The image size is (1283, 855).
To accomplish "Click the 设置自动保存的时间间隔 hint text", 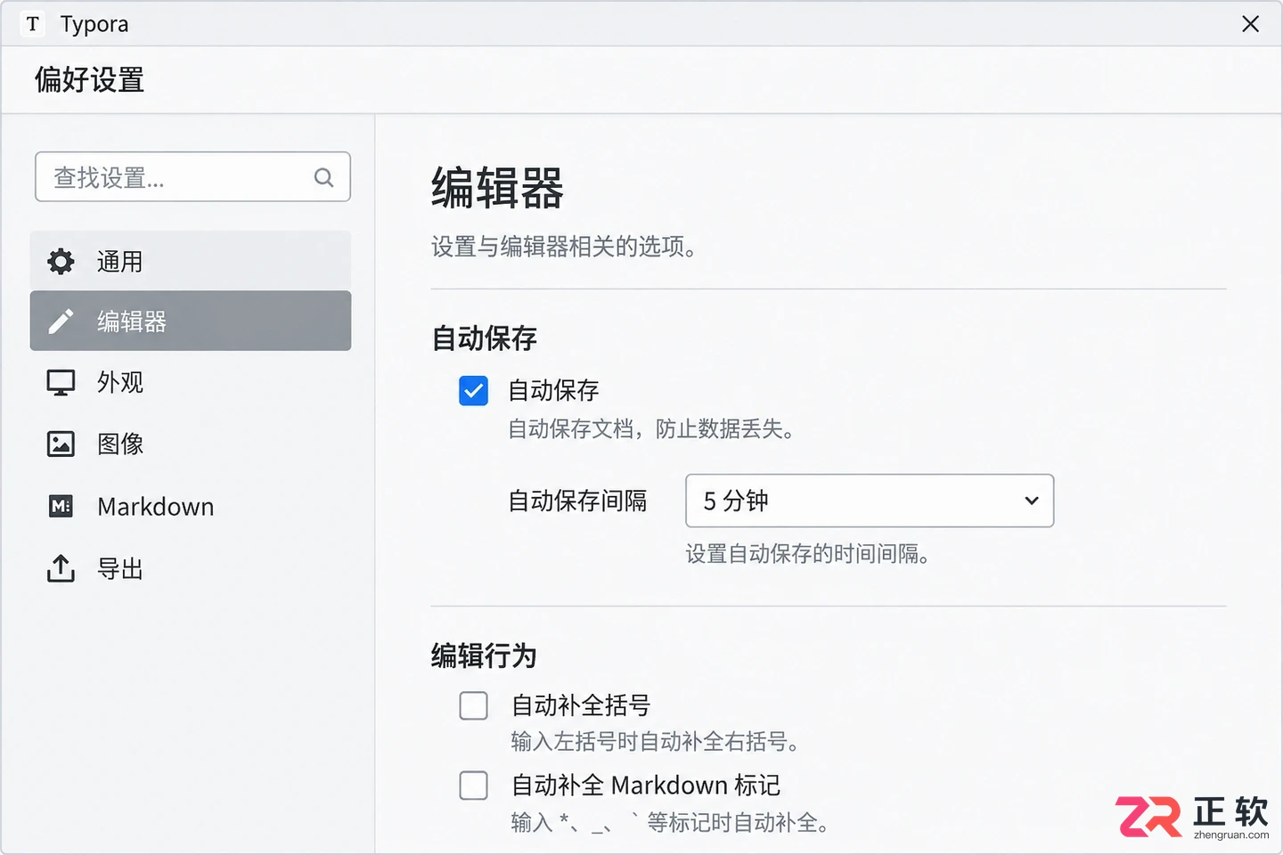I will (x=808, y=554).
